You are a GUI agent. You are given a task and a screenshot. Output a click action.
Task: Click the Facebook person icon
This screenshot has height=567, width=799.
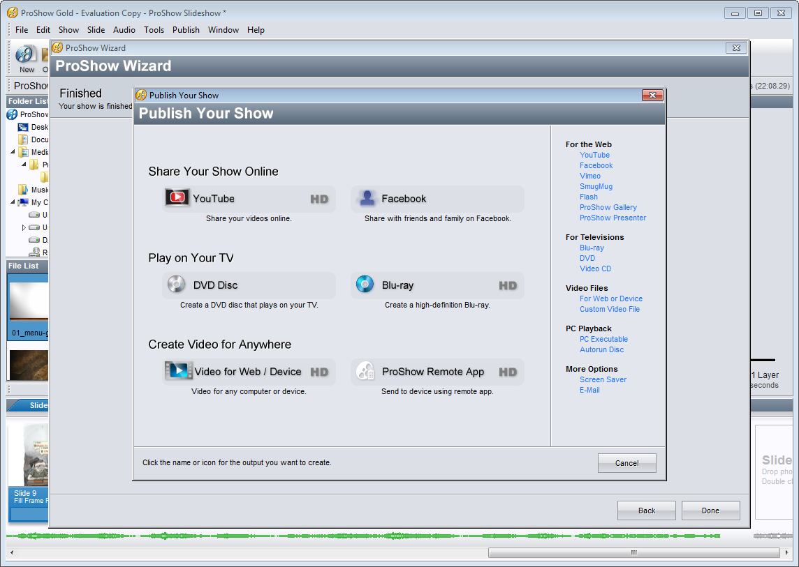(367, 198)
